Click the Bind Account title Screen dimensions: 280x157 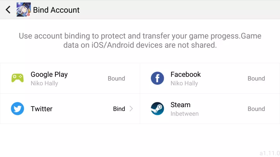(56, 10)
